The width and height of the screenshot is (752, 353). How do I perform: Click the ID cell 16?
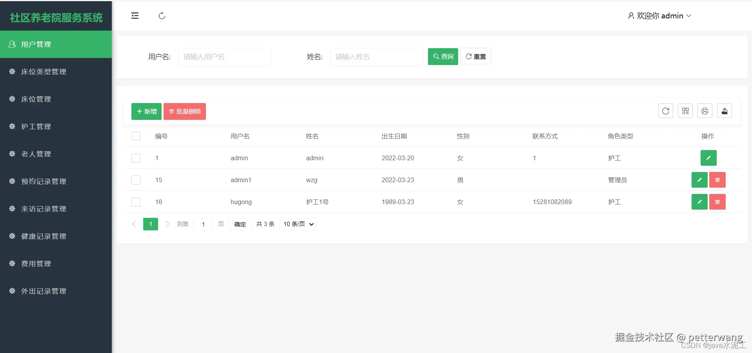(x=158, y=202)
